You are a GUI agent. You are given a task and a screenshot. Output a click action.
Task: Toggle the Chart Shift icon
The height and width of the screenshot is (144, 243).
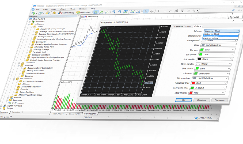(138, 11)
